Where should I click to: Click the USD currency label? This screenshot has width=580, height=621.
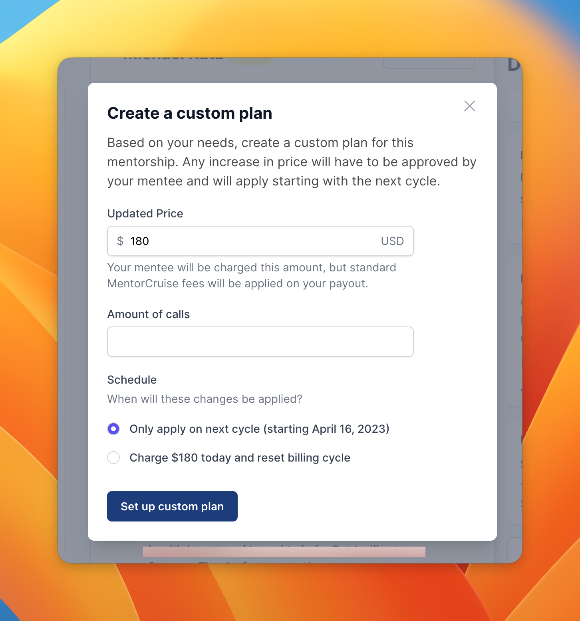coord(392,241)
